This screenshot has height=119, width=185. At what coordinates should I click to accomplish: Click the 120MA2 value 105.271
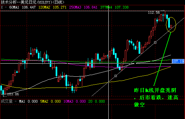pos(60,8)
